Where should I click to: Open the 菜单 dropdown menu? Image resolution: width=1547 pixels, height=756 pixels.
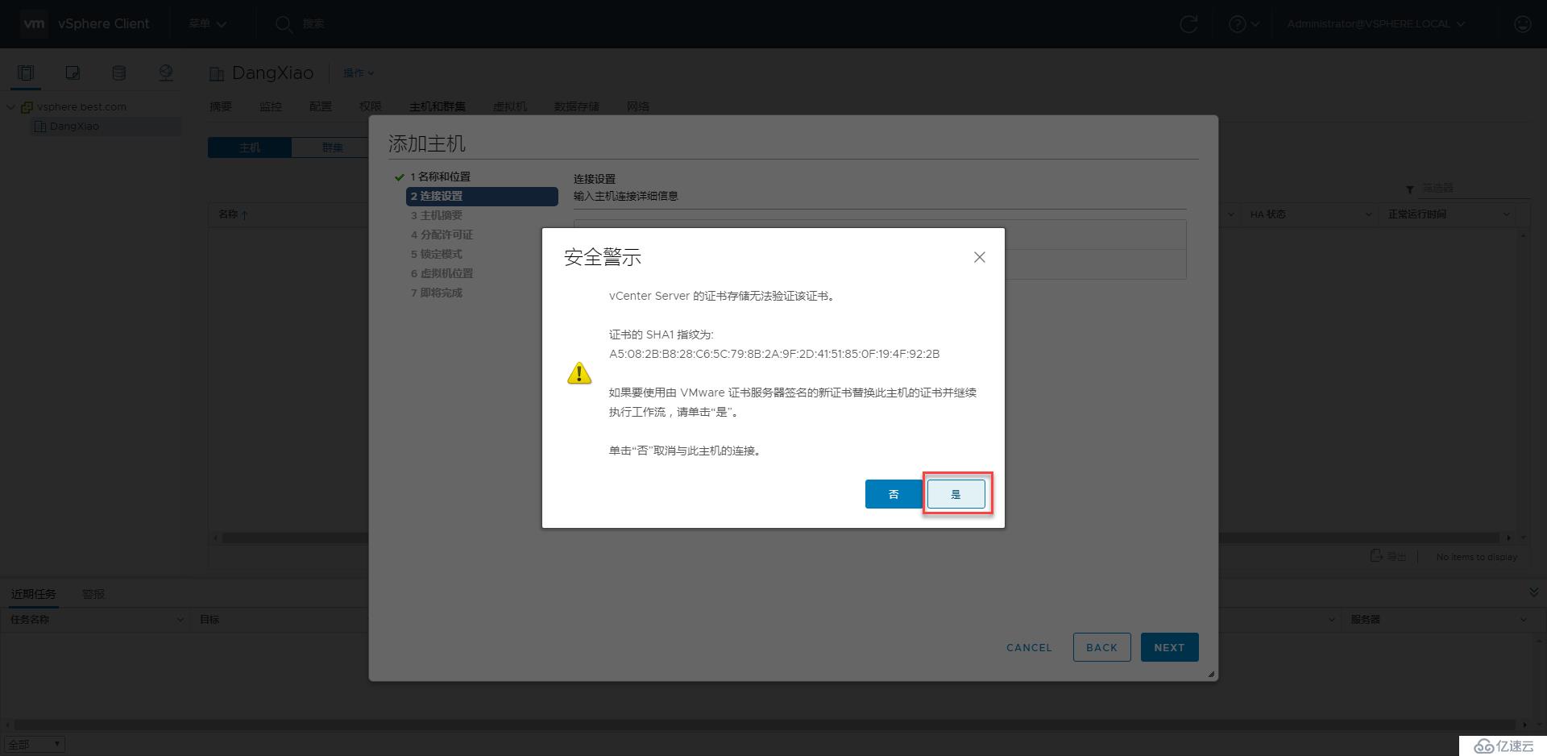[x=208, y=23]
